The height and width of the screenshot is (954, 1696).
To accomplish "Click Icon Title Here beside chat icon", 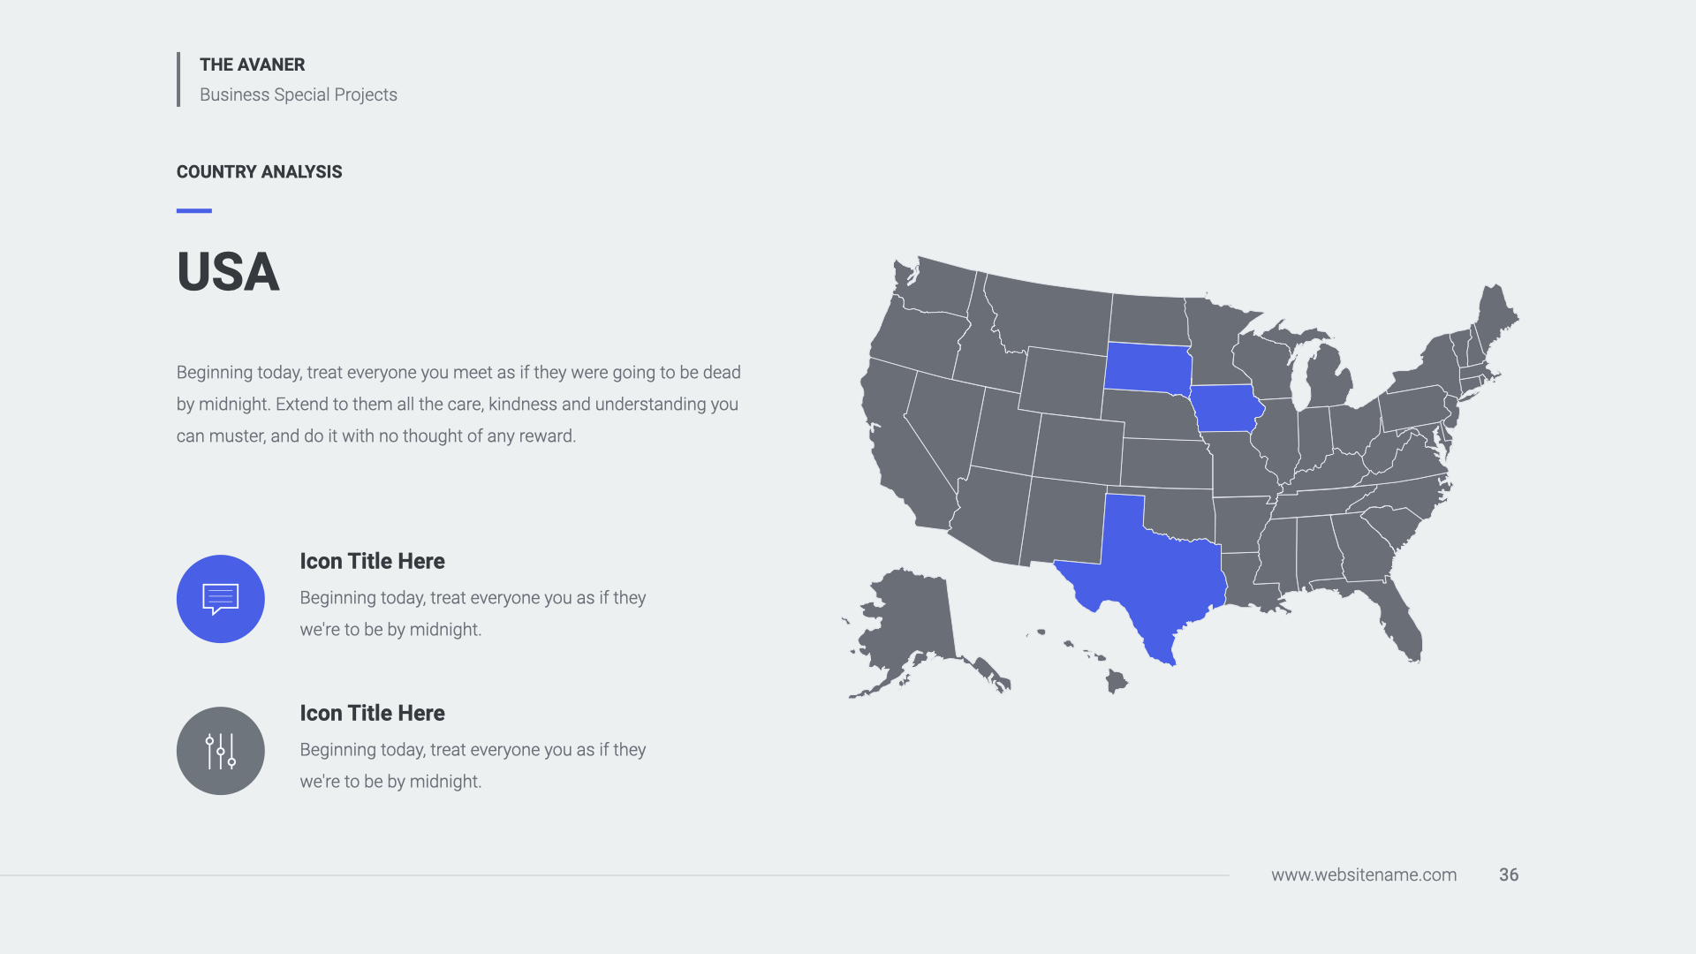I will coord(372,561).
